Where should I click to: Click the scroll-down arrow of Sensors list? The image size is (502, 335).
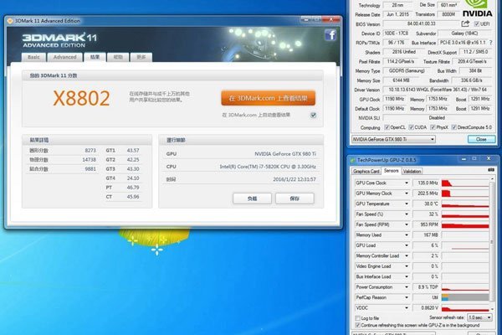[x=492, y=309]
